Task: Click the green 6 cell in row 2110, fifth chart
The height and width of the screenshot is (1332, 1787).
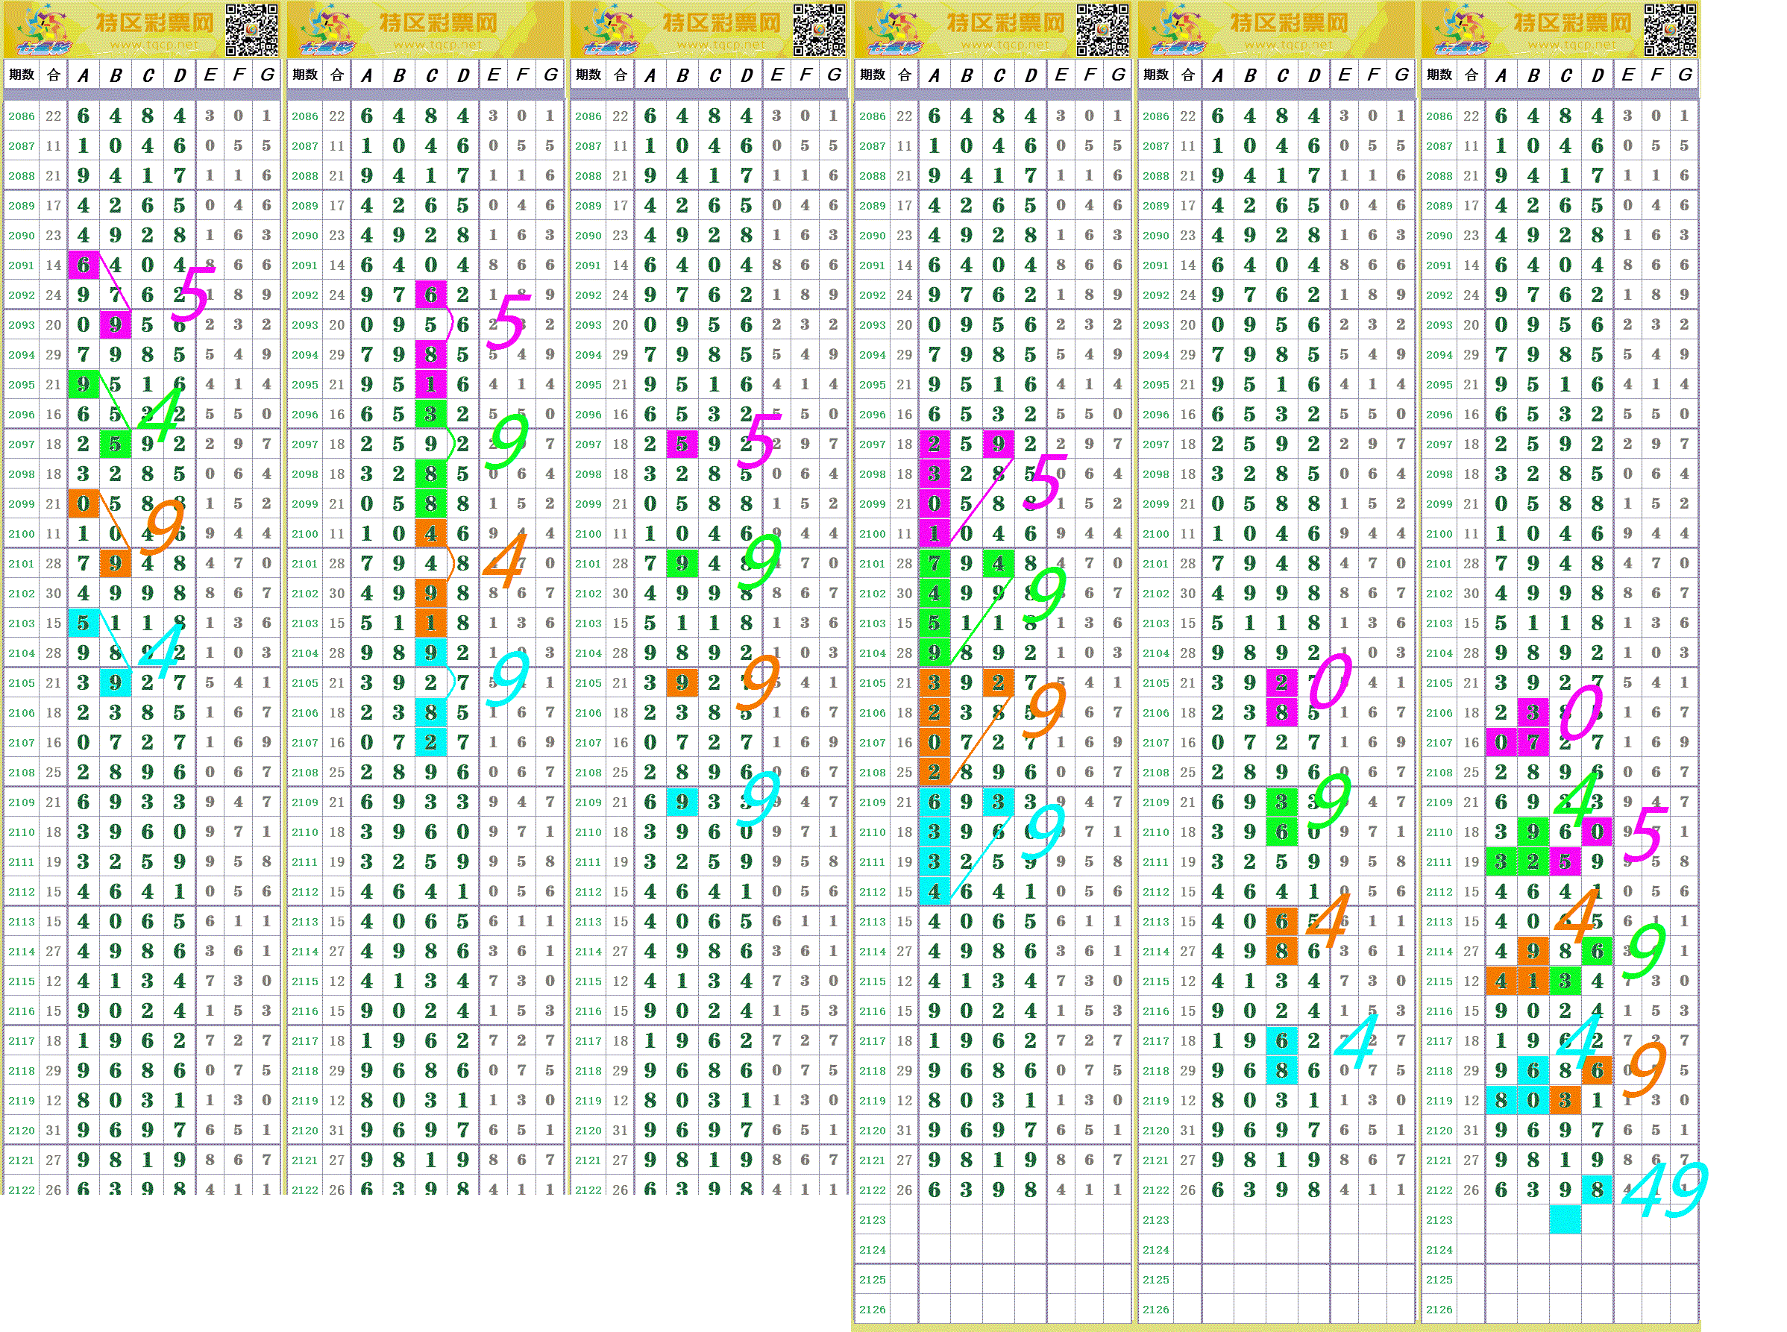Action: 1281,832
